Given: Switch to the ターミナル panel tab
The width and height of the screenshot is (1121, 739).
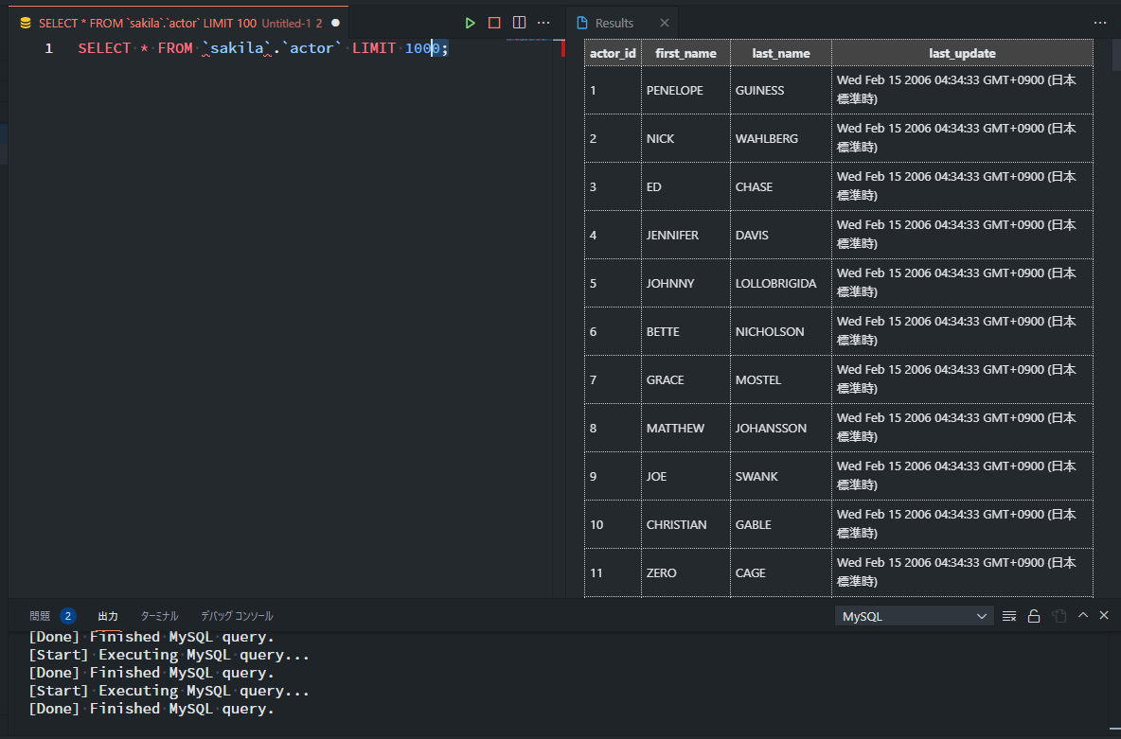Looking at the screenshot, I should point(159,616).
